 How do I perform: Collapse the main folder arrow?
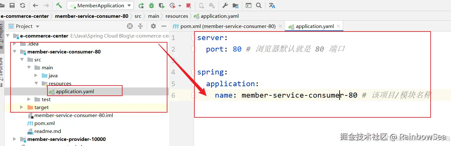click(29, 67)
